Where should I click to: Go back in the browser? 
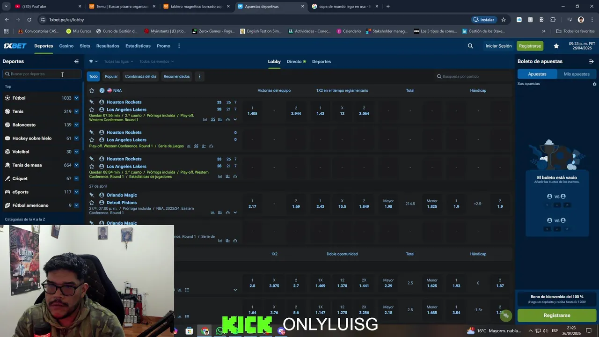(7, 20)
